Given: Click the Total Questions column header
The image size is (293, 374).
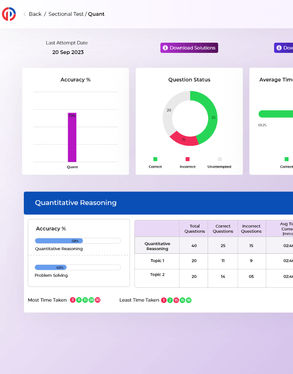Looking at the screenshot, I should [x=195, y=229].
